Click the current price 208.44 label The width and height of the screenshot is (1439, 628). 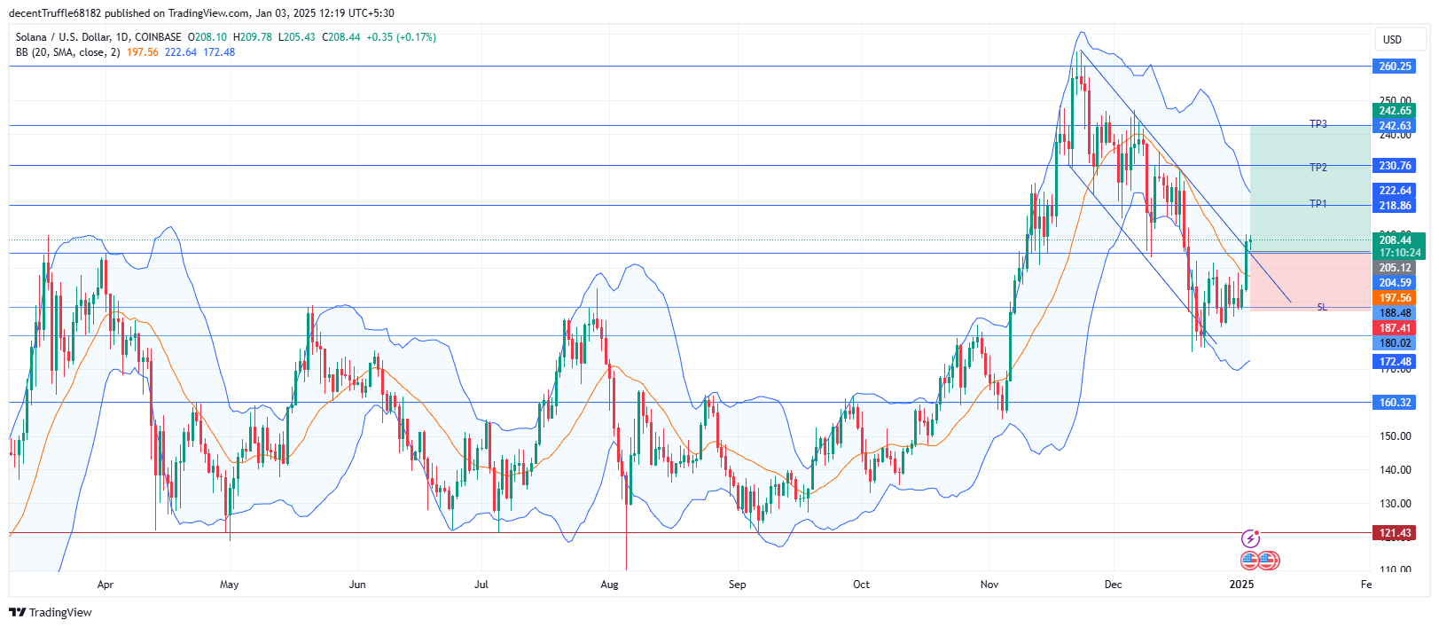point(1396,240)
